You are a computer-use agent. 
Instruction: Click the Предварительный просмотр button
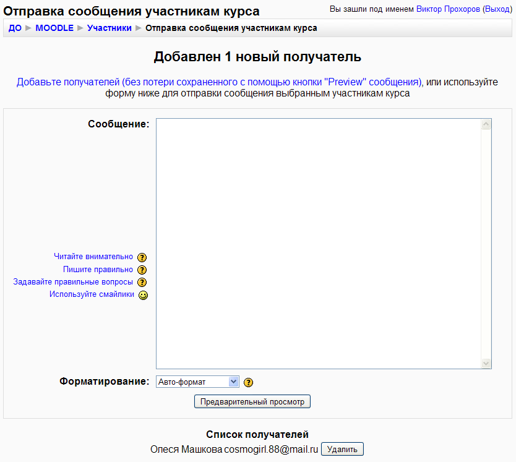pyautogui.click(x=252, y=401)
